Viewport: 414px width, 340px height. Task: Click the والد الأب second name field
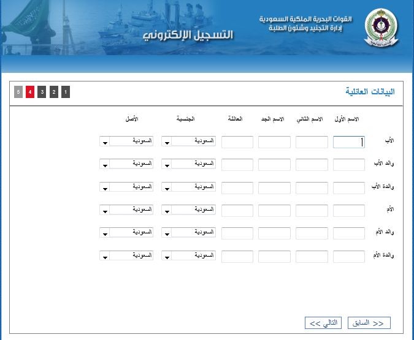pos(312,165)
